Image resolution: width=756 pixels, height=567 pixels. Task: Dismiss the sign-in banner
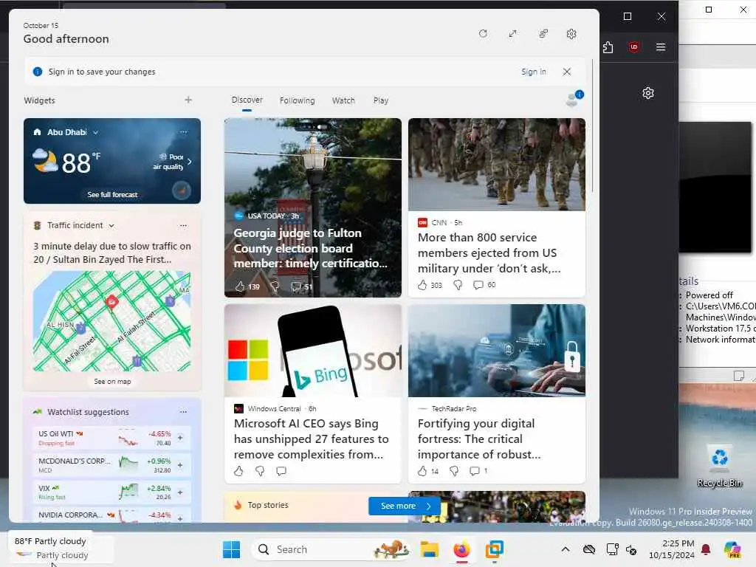click(x=567, y=72)
